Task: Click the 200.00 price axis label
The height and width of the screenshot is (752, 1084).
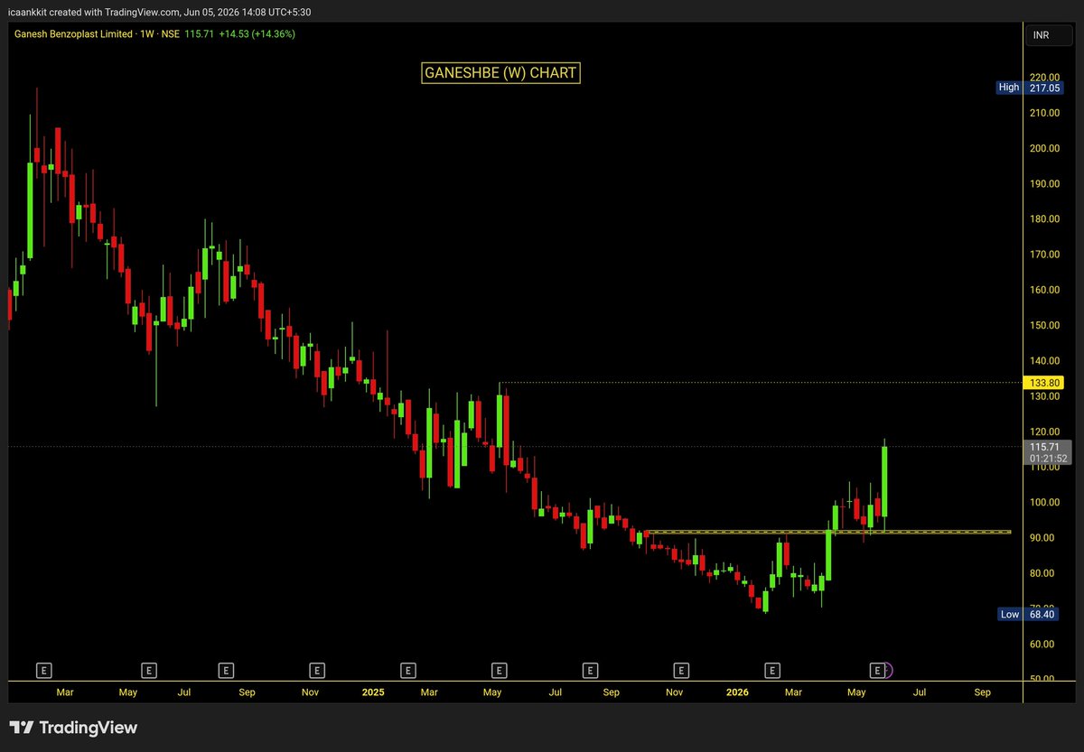Action: coord(1043,148)
